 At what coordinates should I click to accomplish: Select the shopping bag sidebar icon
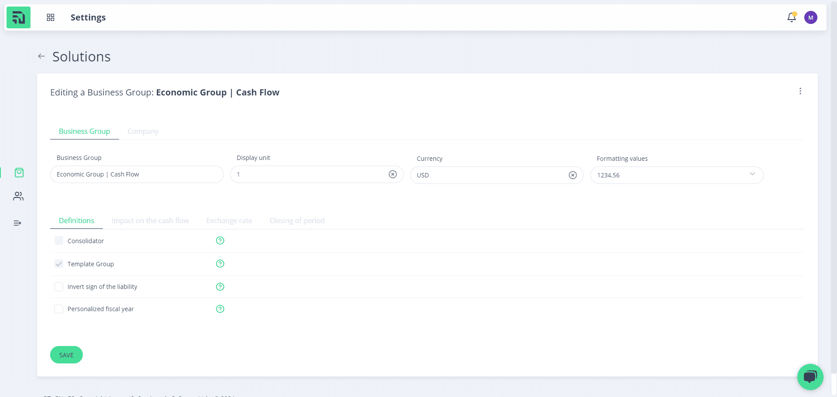click(x=19, y=173)
